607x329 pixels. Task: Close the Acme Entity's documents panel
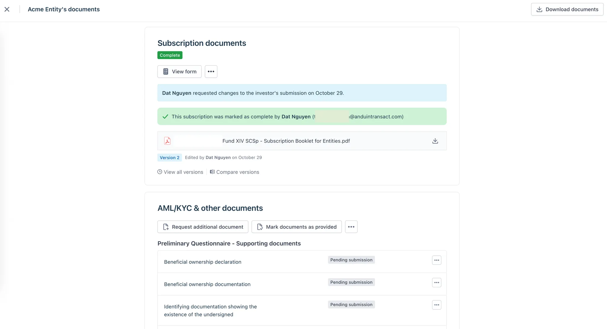point(7,9)
